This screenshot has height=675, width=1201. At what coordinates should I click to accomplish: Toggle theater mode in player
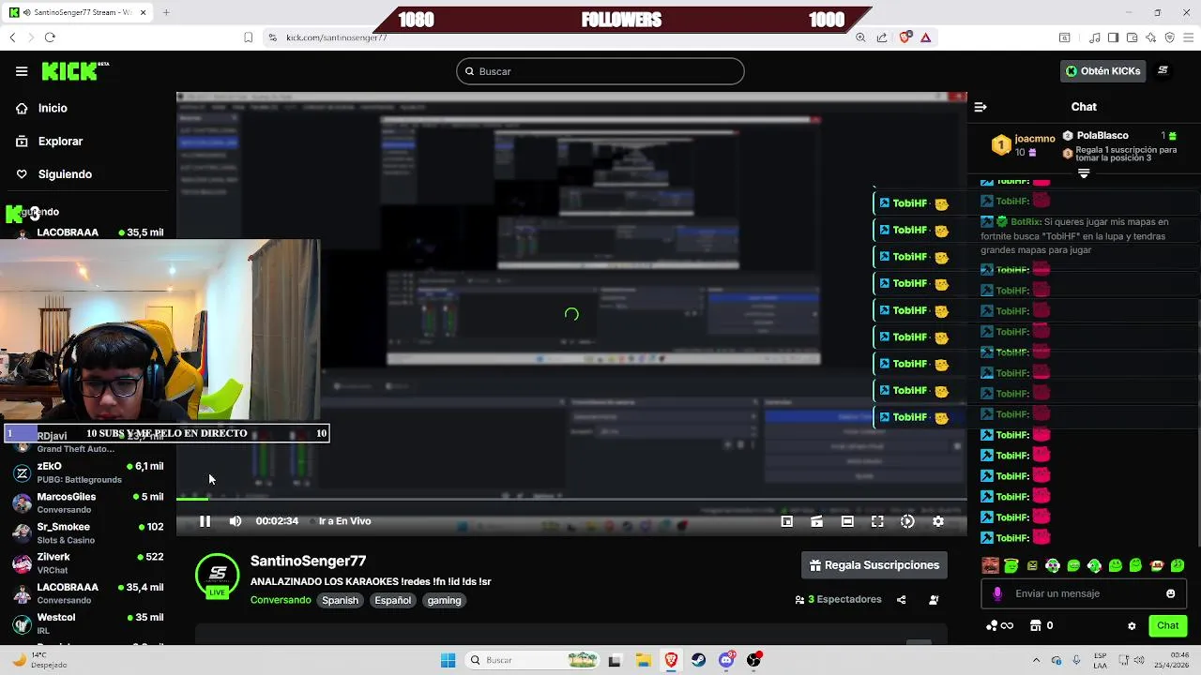[847, 521]
